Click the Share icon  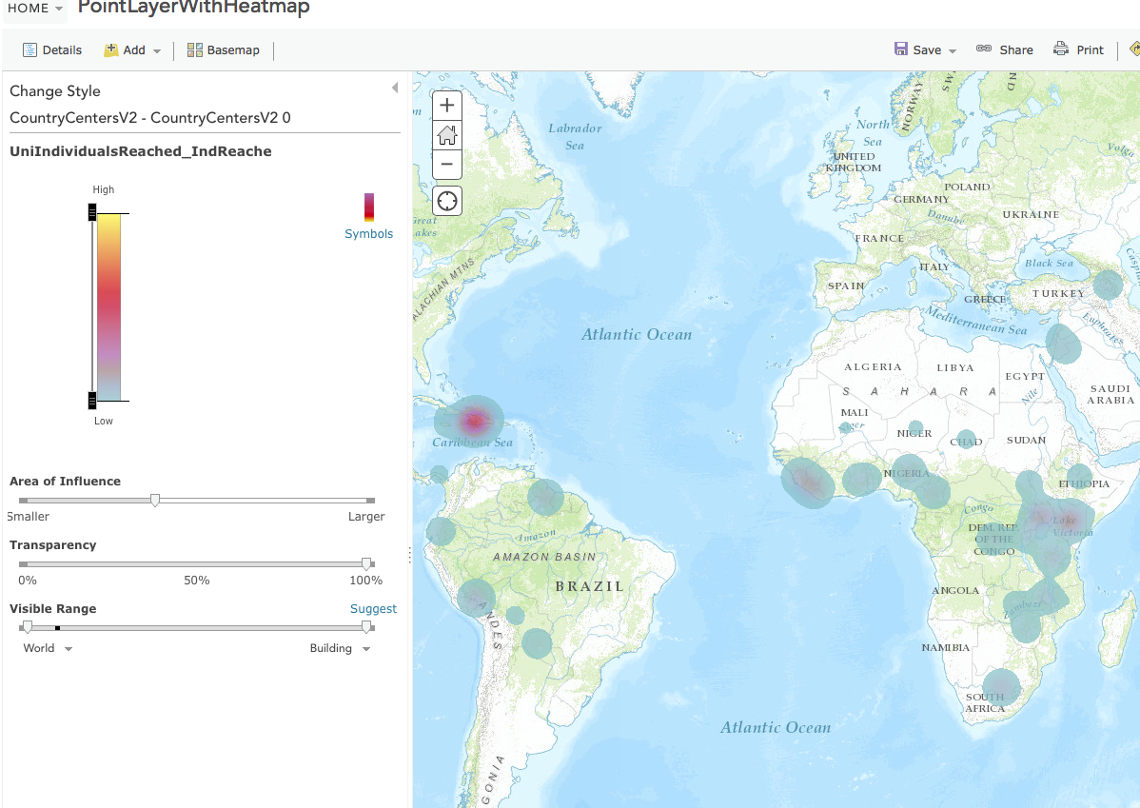[x=1005, y=49]
